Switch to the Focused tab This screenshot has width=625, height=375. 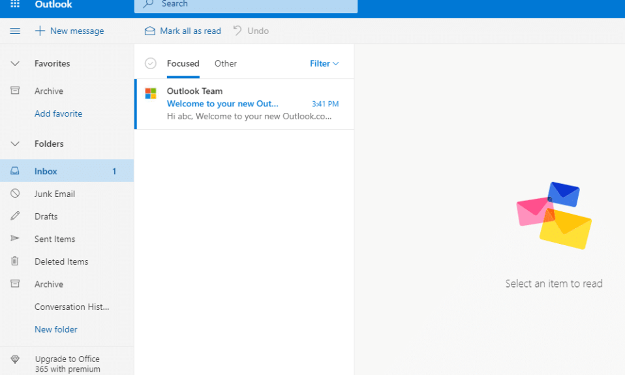tap(183, 63)
